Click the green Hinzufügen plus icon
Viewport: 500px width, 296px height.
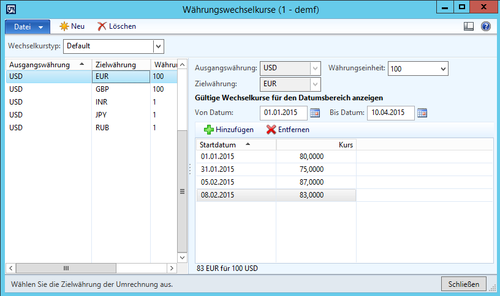tap(208, 130)
